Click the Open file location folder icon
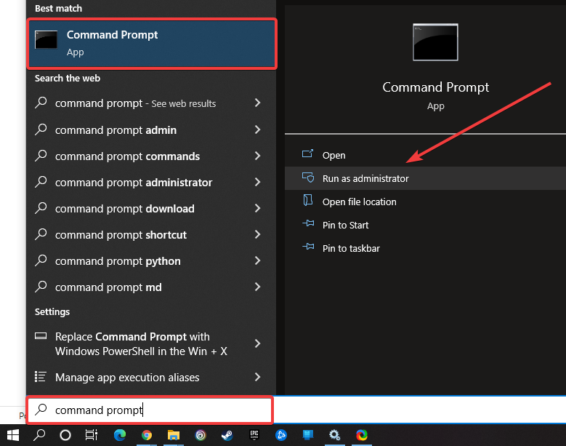The height and width of the screenshot is (446, 566). (x=308, y=200)
